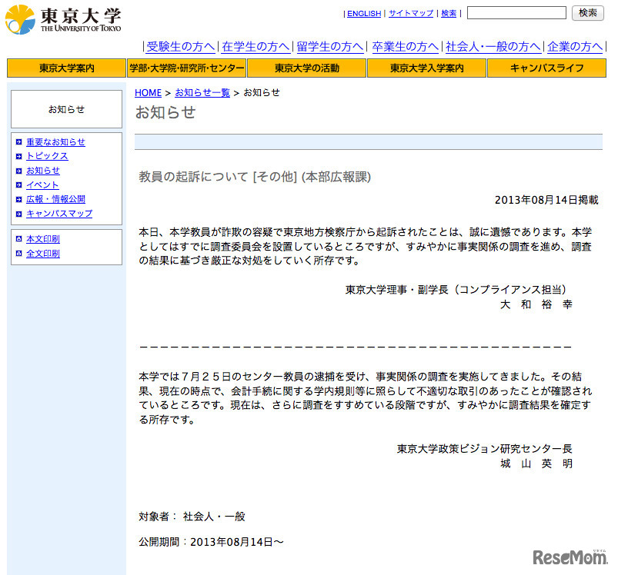Click the arrow icon beside 重要なお知らせ
This screenshot has width=618, height=575.
click(x=18, y=142)
